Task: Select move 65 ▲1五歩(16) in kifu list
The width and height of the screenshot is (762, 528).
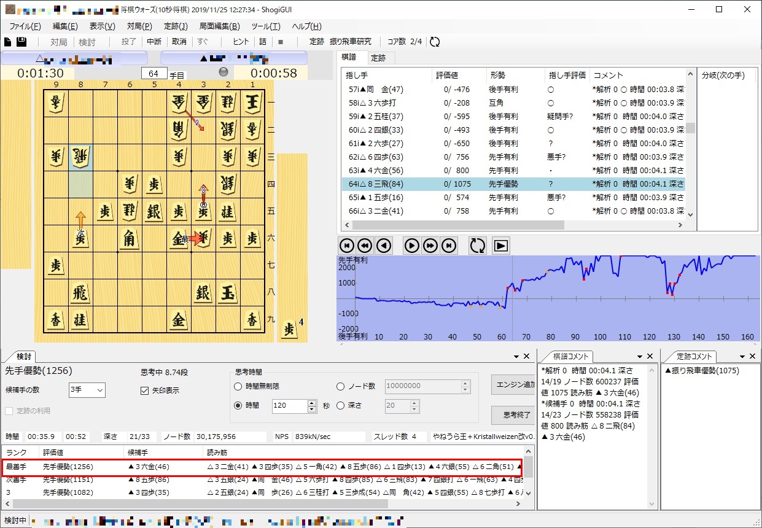Action: point(514,198)
